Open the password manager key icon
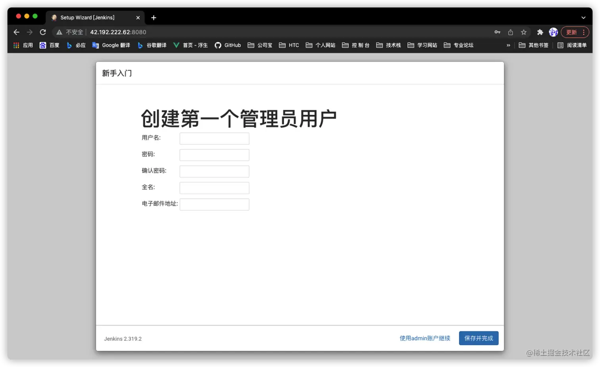The image size is (600, 367). click(497, 32)
